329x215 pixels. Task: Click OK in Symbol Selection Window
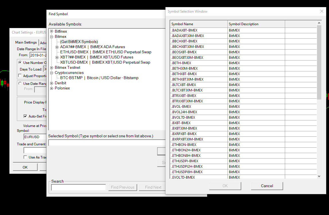tap(225, 186)
